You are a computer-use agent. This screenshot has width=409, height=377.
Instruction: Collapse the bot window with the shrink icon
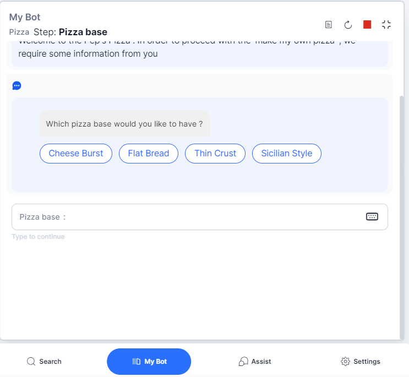click(386, 25)
